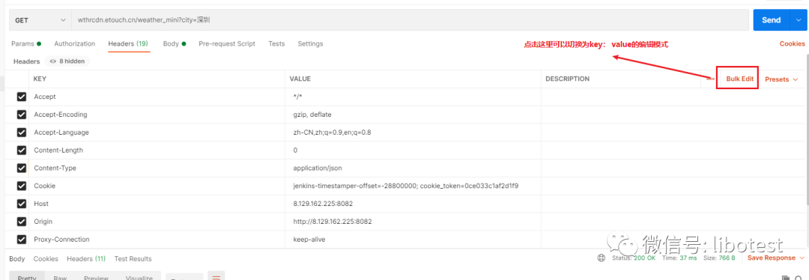The width and height of the screenshot is (809, 280).
Task: Send the request with the Send button
Action: [x=771, y=20]
